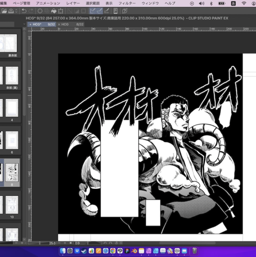Screen dimensions: 256x257
Task: Toggle Snap to special ruler icon
Action: click(x=99, y=11)
